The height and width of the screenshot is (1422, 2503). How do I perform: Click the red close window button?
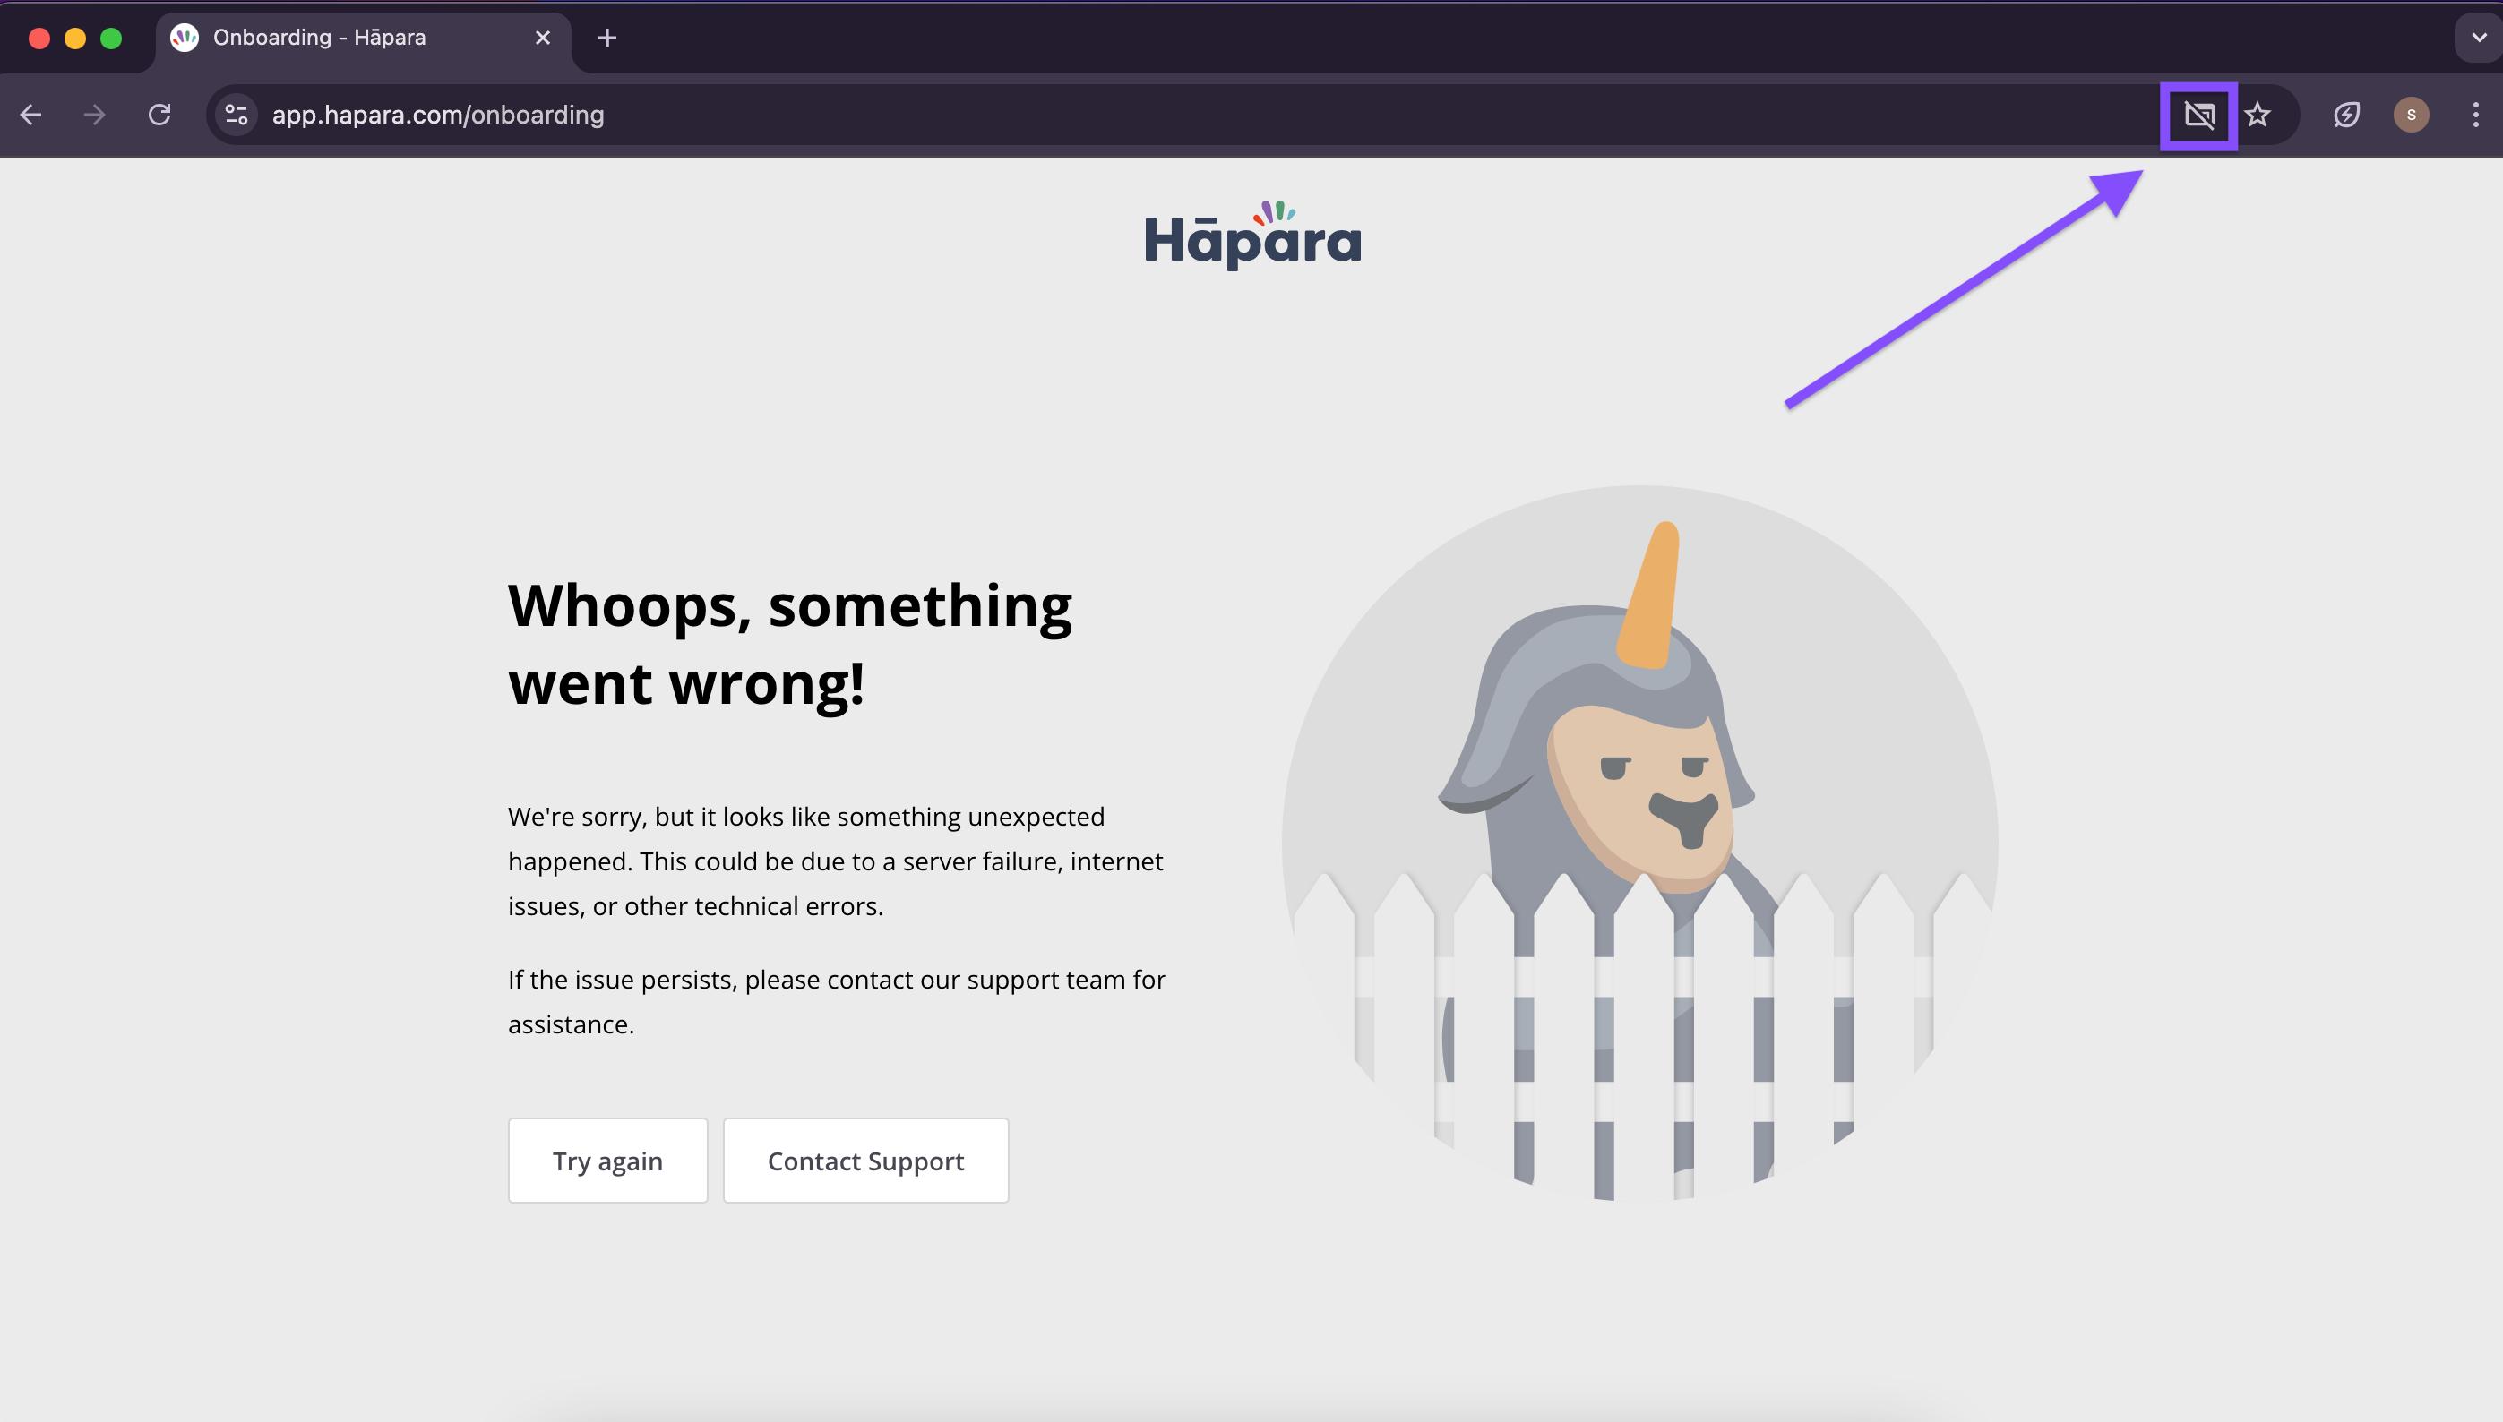pyautogui.click(x=39, y=39)
